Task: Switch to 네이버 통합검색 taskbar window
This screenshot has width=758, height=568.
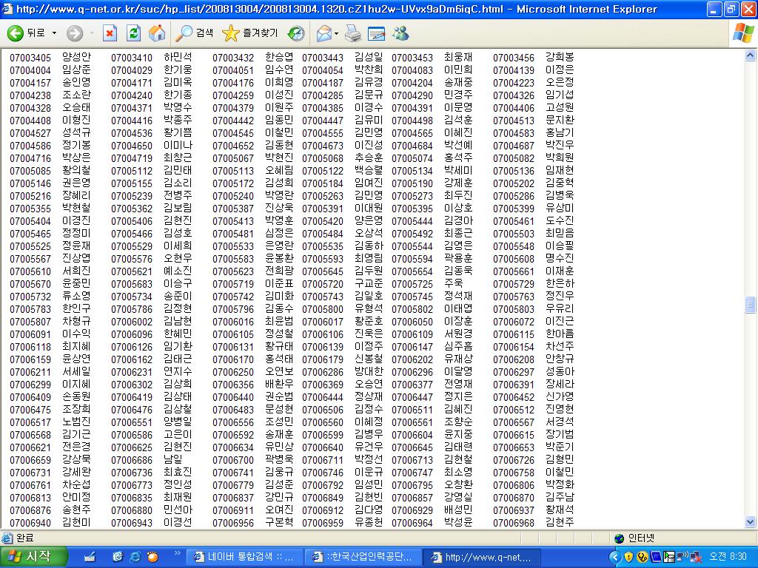Action: (x=243, y=557)
